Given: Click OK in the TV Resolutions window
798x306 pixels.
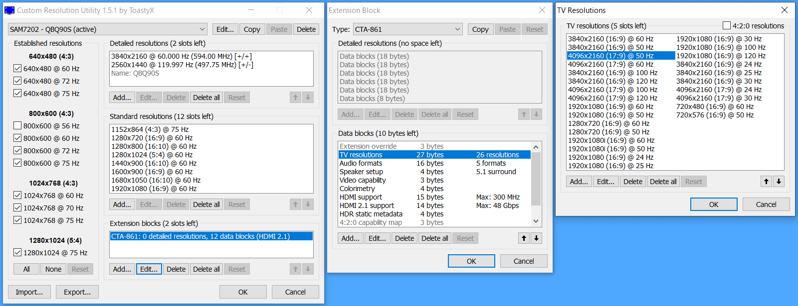Looking at the screenshot, I should tap(714, 204).
